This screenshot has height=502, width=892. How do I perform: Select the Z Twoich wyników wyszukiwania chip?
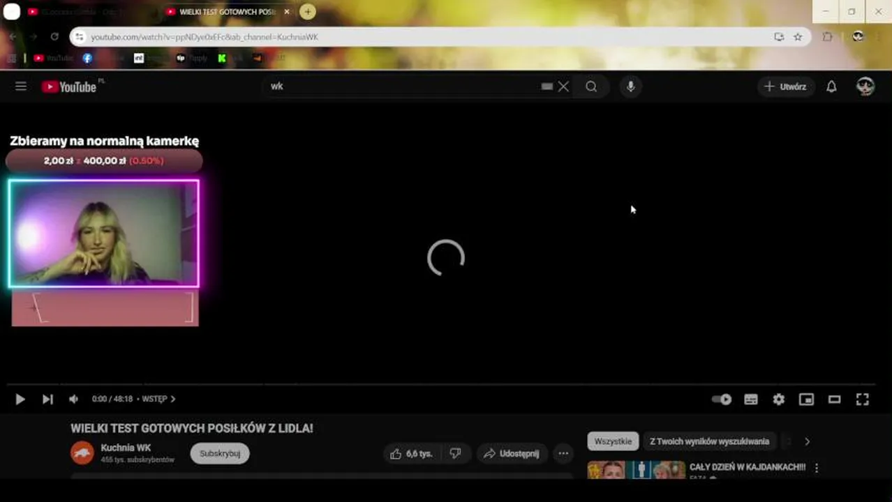[x=709, y=441]
